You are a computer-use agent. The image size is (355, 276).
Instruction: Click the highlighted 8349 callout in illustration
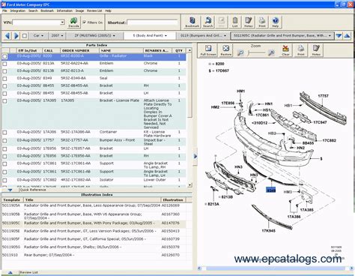click(271, 190)
